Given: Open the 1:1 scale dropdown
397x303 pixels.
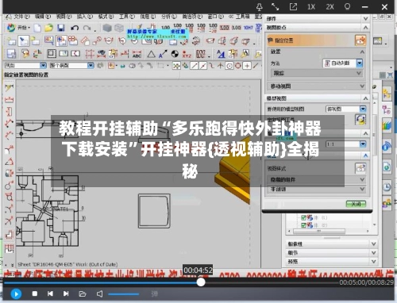Looking at the screenshot, I should click(363, 144).
